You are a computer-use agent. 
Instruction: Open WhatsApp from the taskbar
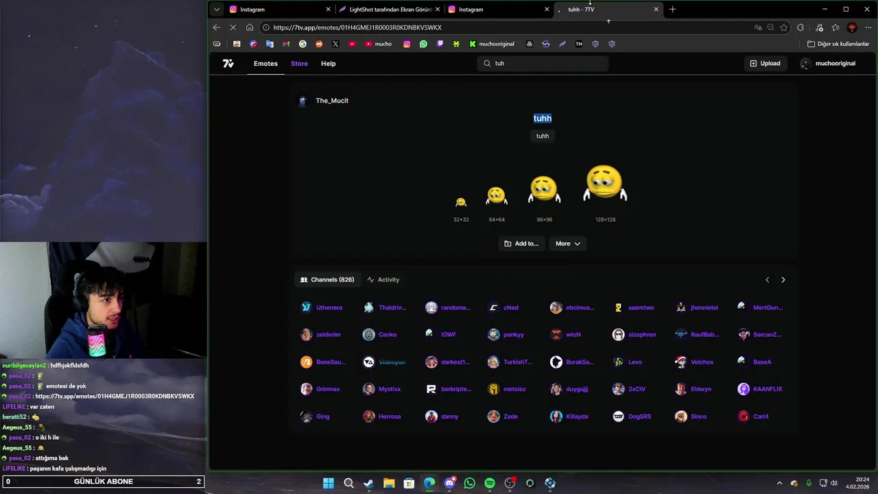point(469,483)
